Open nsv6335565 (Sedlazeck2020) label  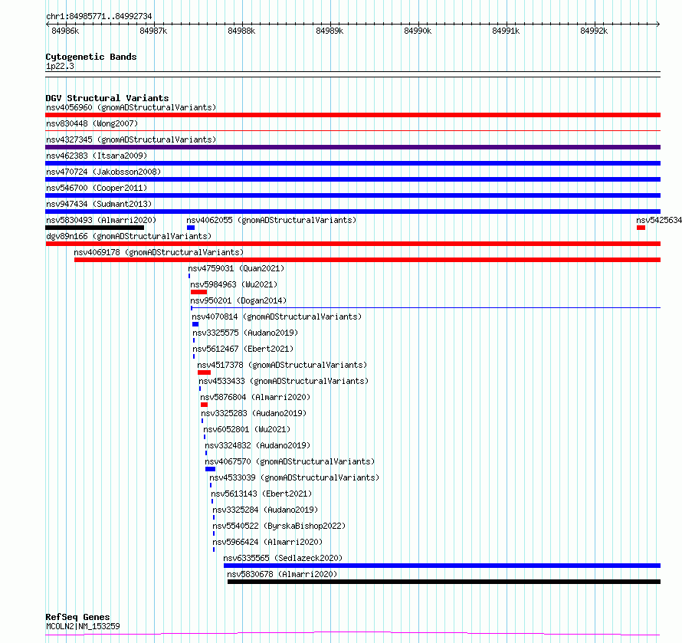pos(283,558)
